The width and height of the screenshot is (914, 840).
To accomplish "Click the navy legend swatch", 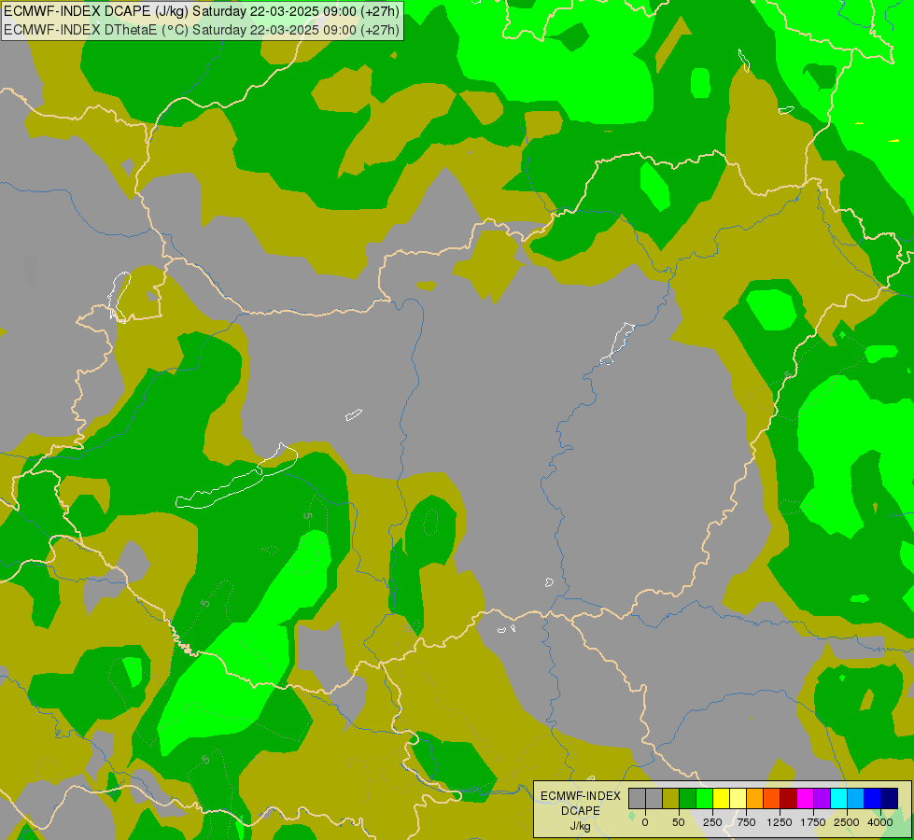I will point(890,798).
